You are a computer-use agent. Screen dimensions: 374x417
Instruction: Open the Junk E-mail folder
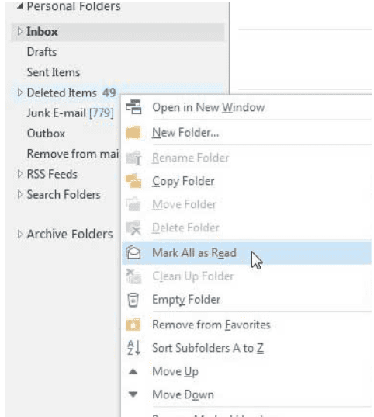click(x=70, y=113)
